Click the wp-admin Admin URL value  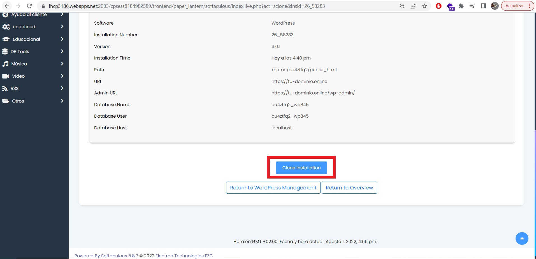click(313, 93)
